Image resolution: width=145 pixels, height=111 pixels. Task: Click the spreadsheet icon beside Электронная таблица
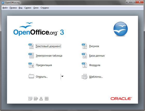pos(31,56)
